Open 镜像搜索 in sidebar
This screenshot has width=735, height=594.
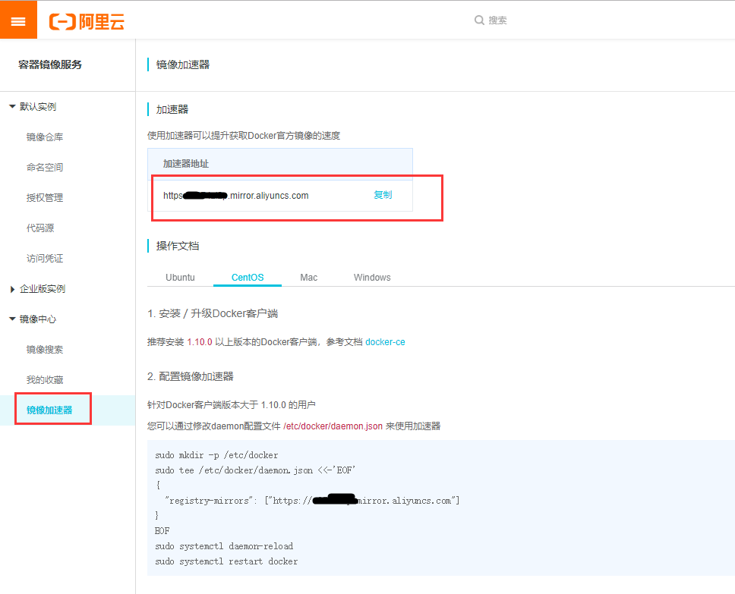(45, 350)
